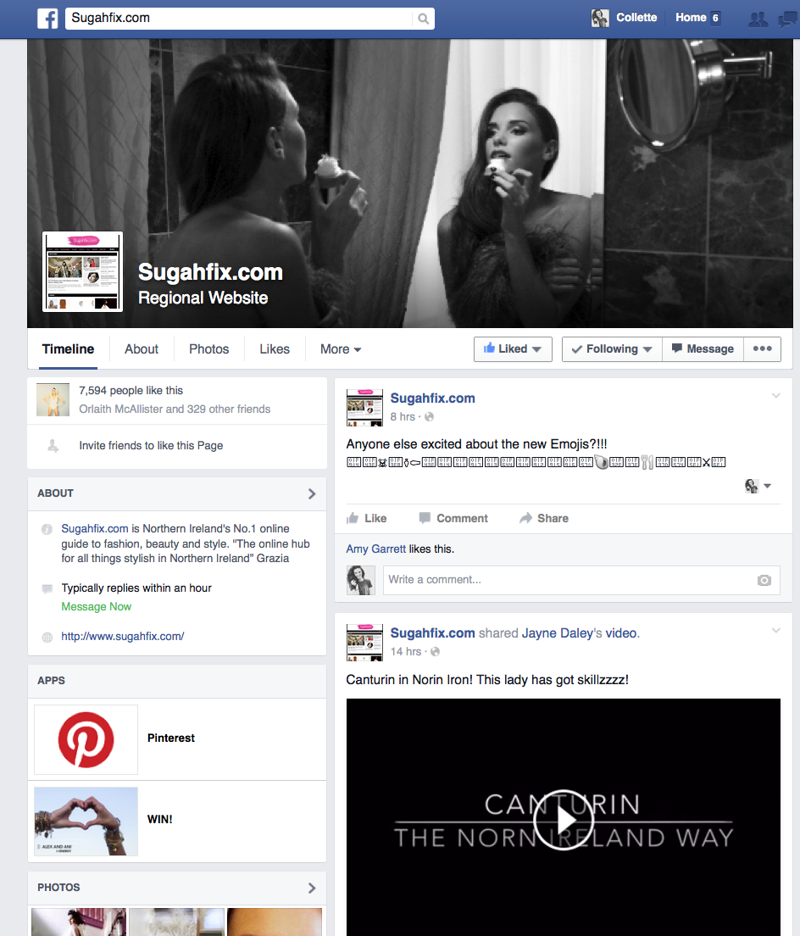Viewport: 800px width, 936px height.
Task: Click the Pinterest app logo
Action: coord(86,739)
